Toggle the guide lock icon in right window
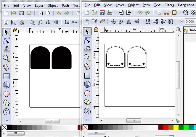 pos(96,29)
